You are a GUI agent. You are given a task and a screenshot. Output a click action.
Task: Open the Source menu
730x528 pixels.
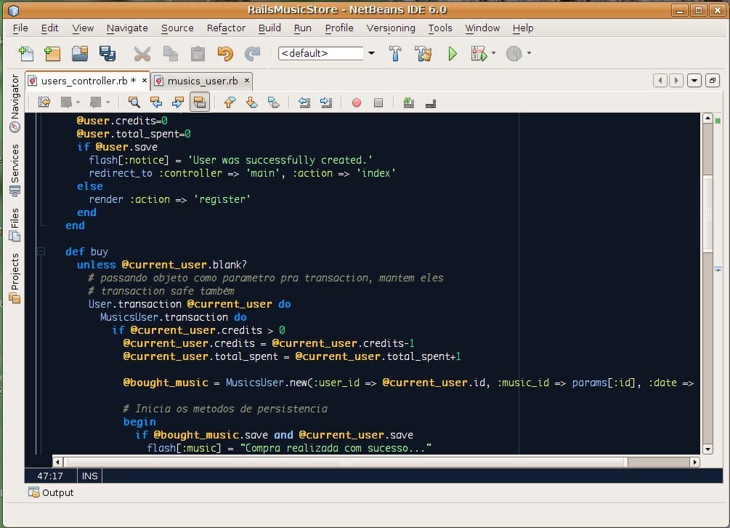(x=177, y=28)
